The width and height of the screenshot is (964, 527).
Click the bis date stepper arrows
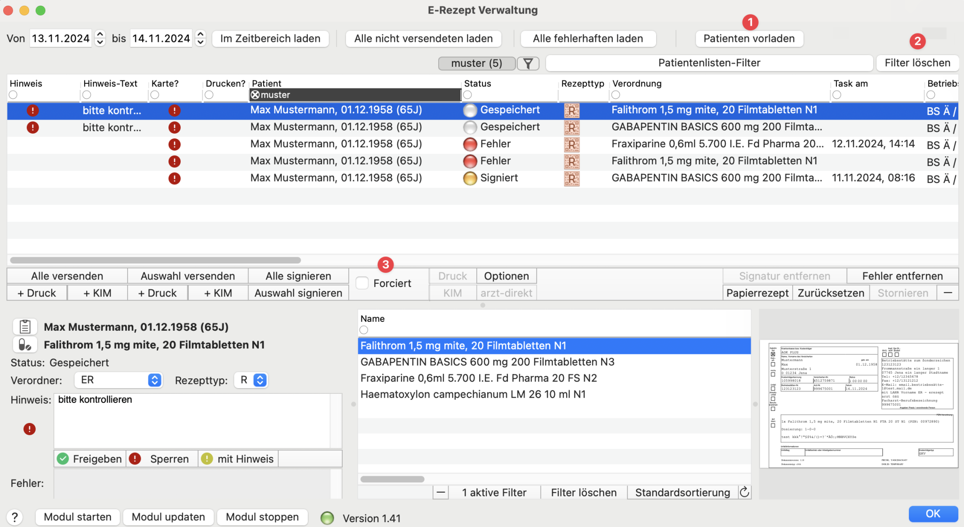[x=201, y=38]
